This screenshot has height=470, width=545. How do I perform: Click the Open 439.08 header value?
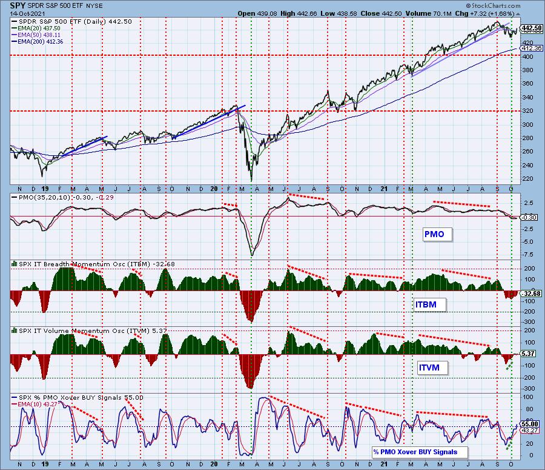tap(257, 13)
